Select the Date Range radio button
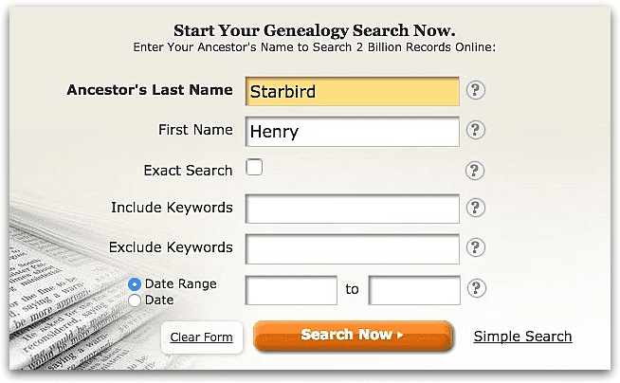Screen dimensions: 620x383 tap(135, 283)
